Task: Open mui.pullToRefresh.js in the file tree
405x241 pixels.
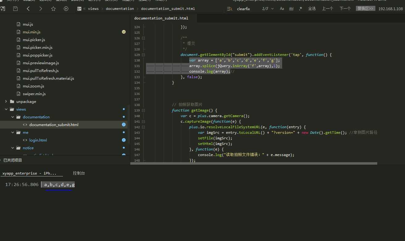Action: [x=41, y=70]
